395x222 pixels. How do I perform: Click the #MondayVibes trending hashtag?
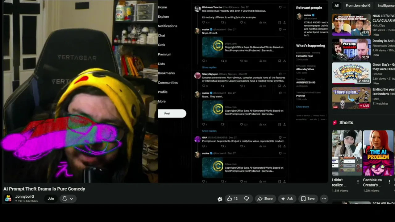(305, 69)
